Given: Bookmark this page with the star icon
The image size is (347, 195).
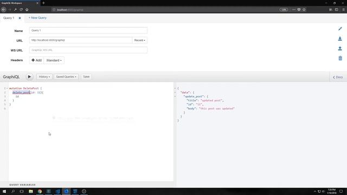Looking at the screenshot, I should (x=304, y=10).
